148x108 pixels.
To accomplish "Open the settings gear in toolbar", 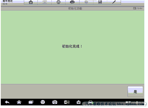I will coord(58,2).
